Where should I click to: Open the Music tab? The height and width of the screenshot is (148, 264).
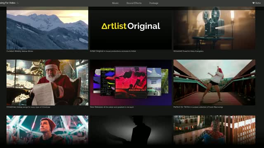pyautogui.click(x=115, y=3)
